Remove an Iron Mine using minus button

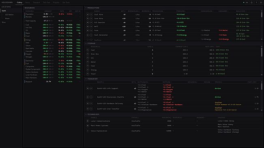pyautogui.click(x=91, y=19)
